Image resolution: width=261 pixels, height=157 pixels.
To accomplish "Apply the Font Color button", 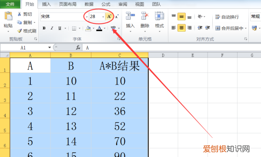I will (x=99, y=28).
